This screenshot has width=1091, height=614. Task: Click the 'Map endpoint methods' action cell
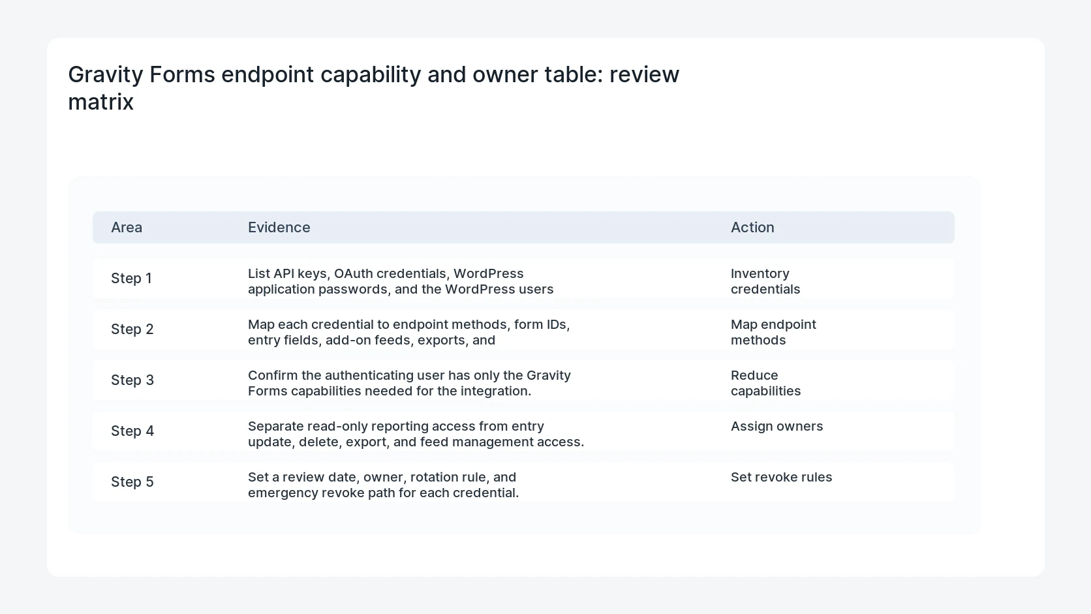pyautogui.click(x=773, y=332)
